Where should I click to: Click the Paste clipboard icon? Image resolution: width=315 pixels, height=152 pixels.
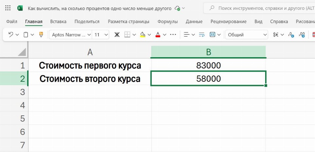[26, 34]
